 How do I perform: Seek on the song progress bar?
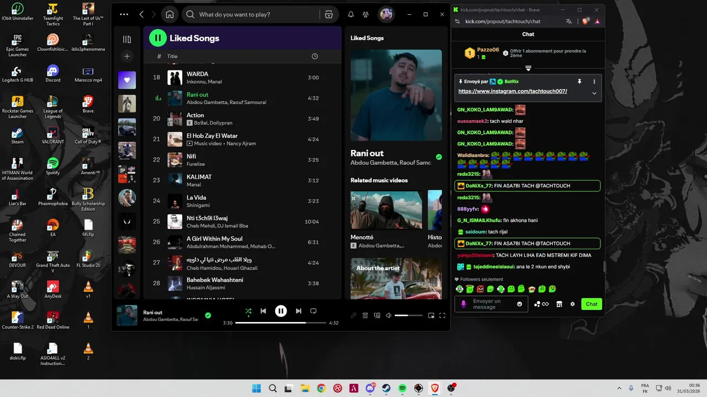(281, 323)
